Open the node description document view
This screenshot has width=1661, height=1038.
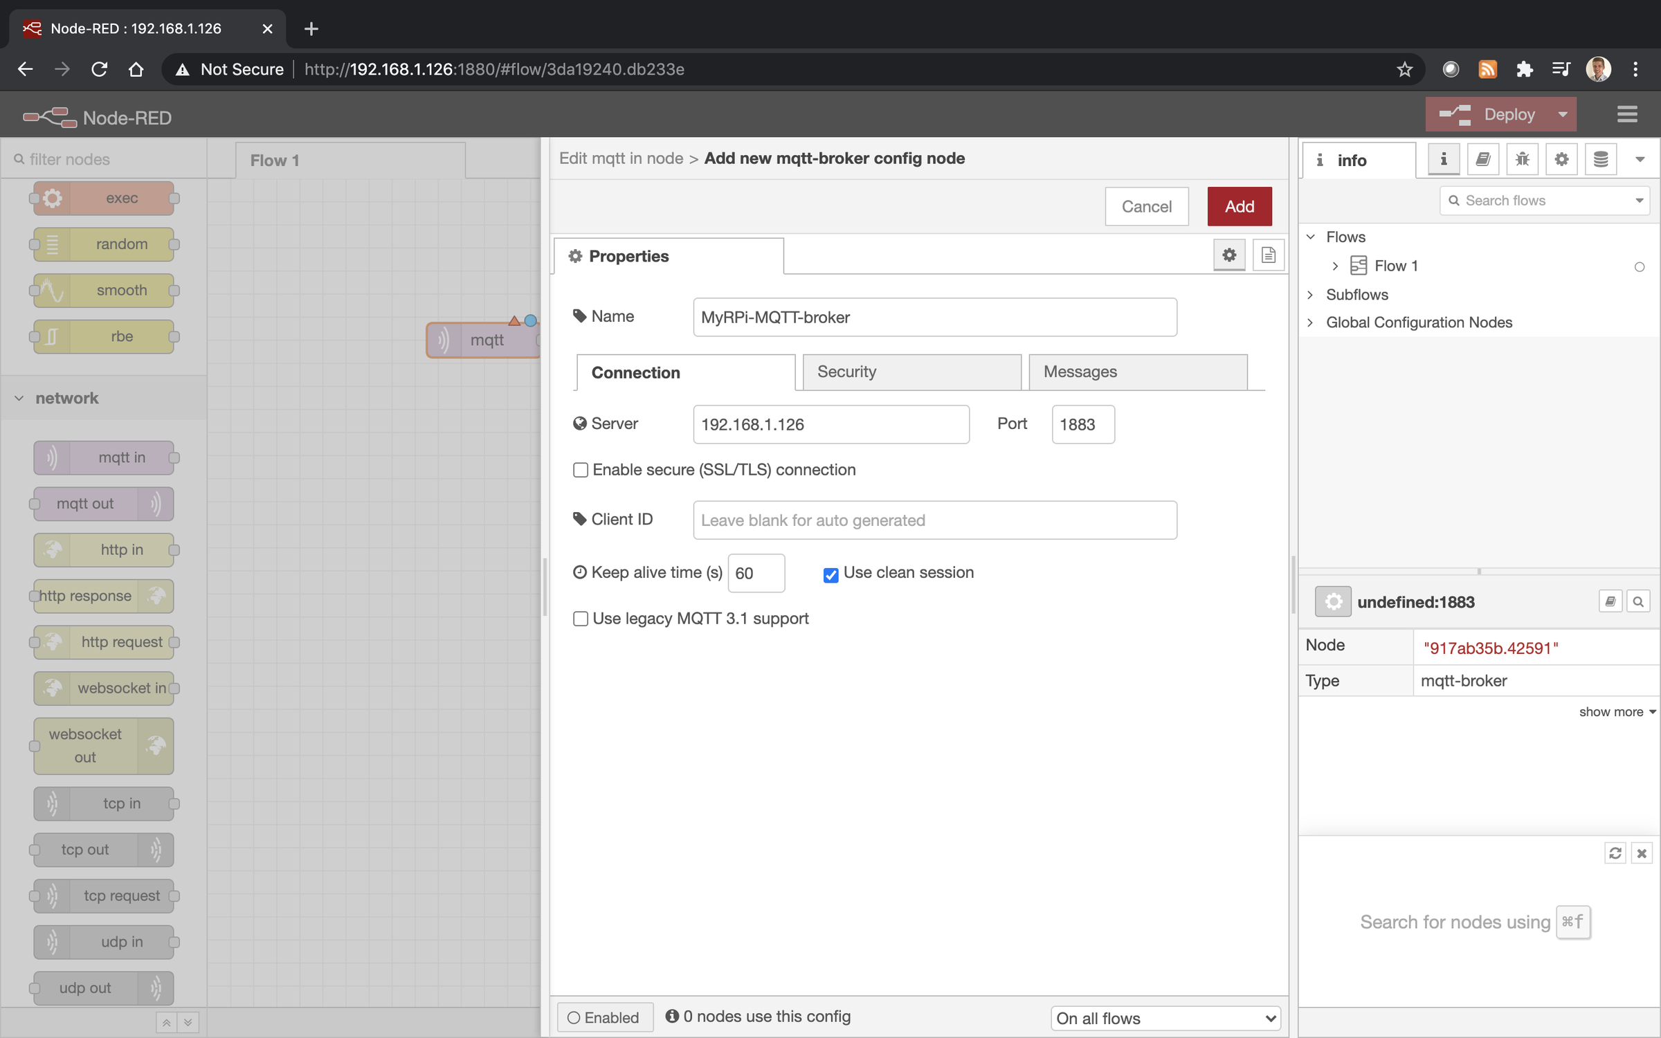coord(1269,255)
